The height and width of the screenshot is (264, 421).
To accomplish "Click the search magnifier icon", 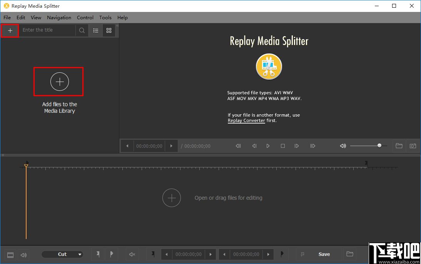I will click(82, 30).
